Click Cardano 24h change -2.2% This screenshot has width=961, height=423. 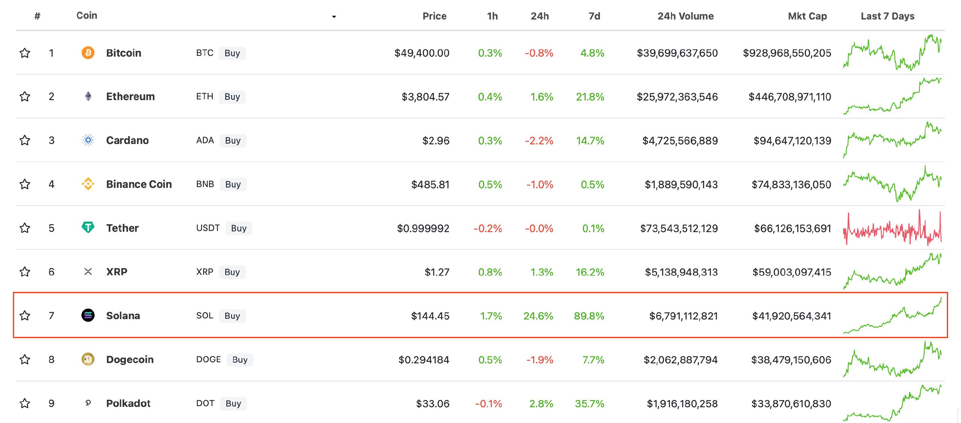(539, 141)
